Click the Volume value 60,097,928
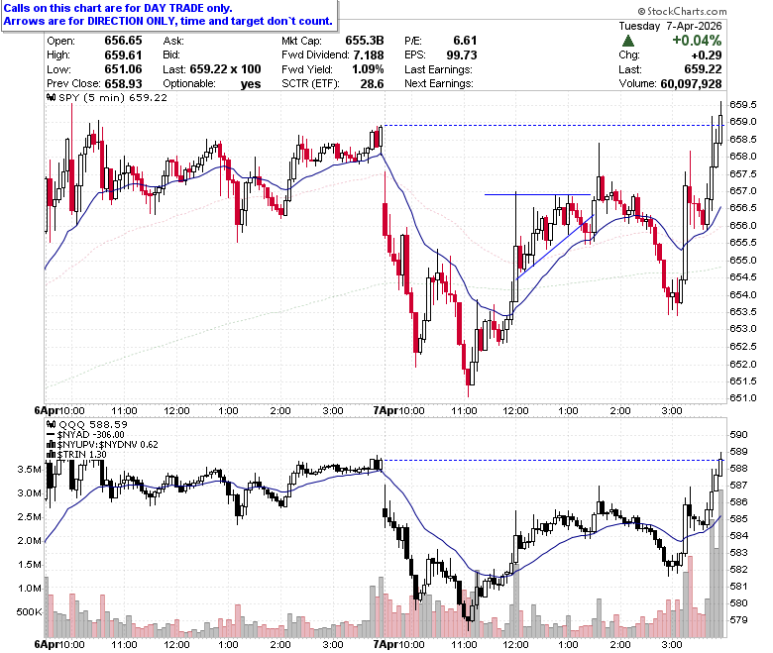 click(x=691, y=84)
